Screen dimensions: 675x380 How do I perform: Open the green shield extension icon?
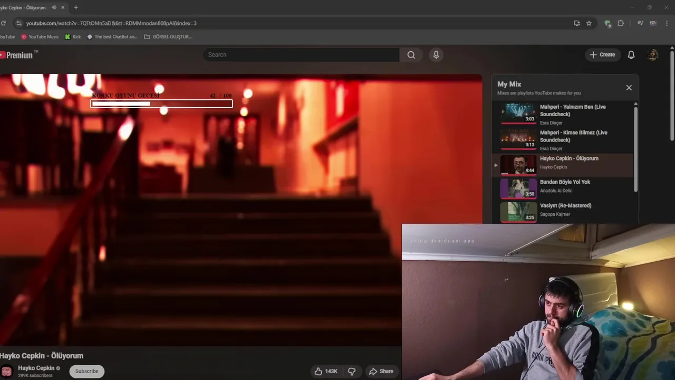[607, 23]
